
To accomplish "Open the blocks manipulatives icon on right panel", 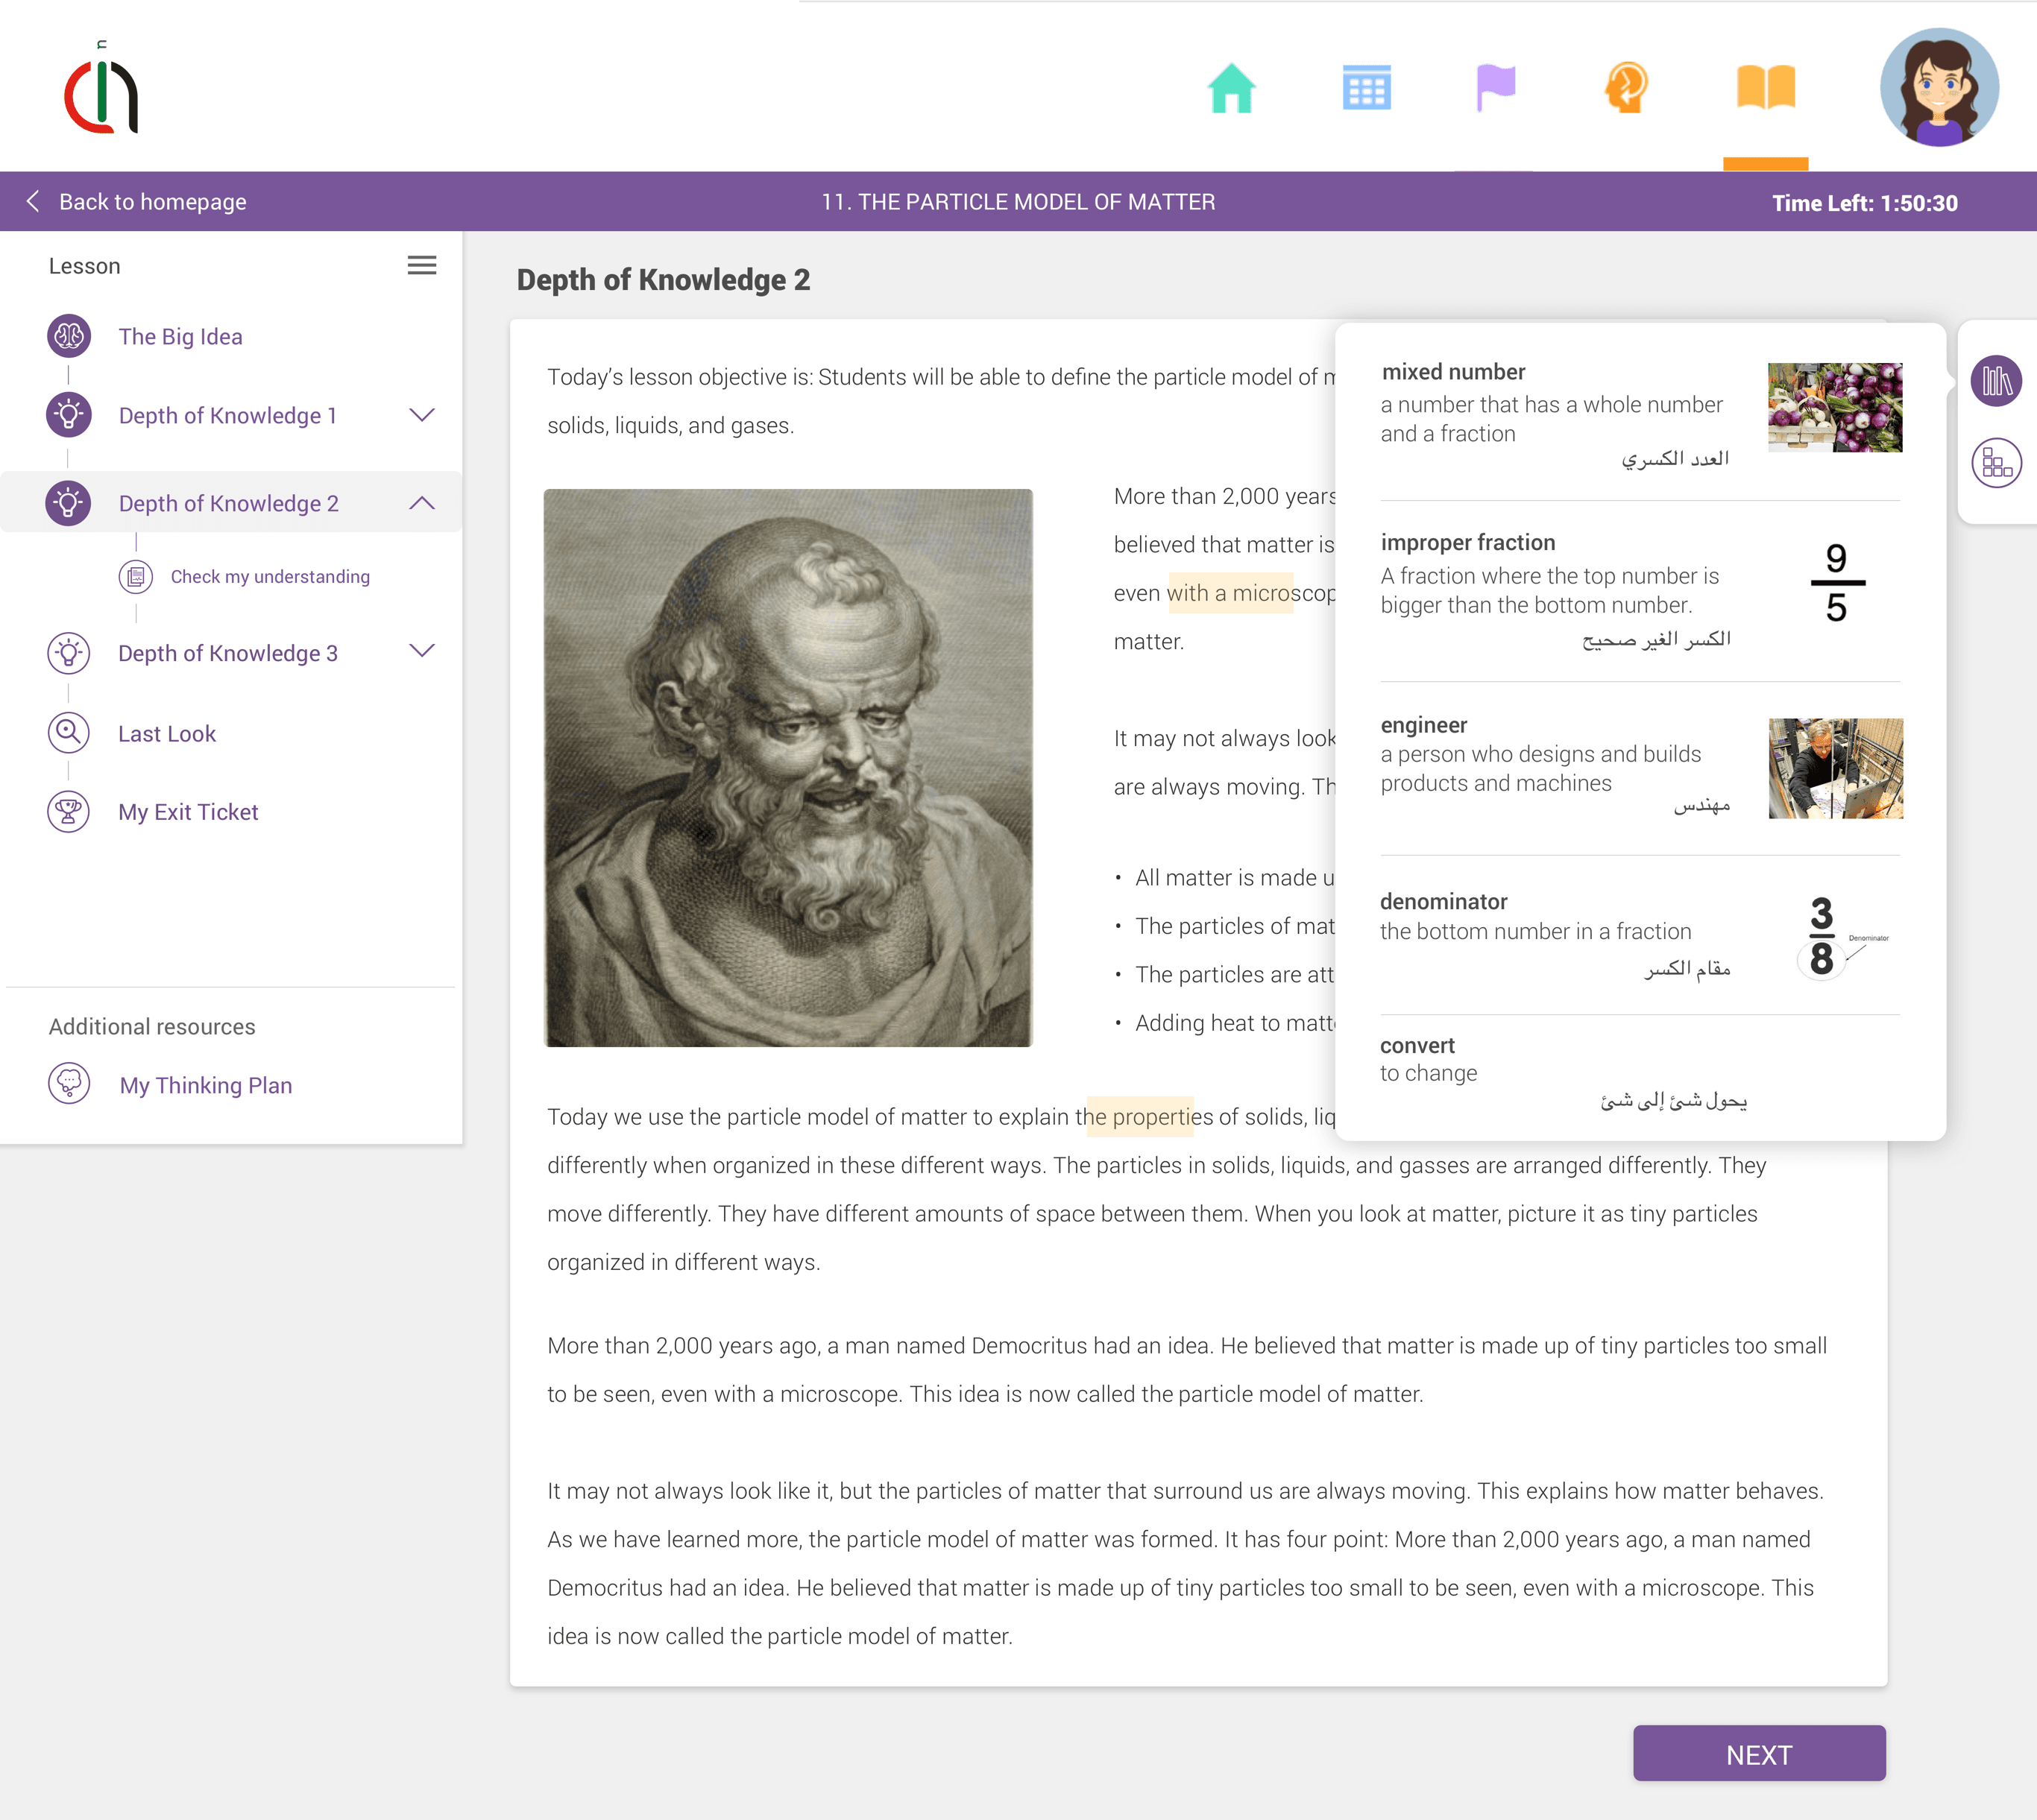I will pos(1996,464).
